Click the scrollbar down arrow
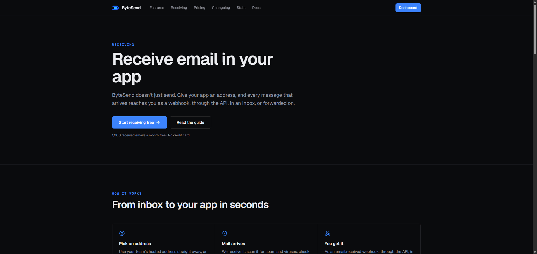Screen dimensions: 537x254 pos(535,252)
